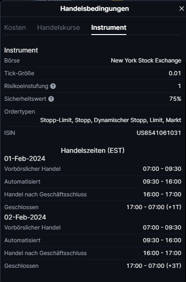Switch to the Handelskurse tab
The image size is (186, 282).
tap(59, 27)
